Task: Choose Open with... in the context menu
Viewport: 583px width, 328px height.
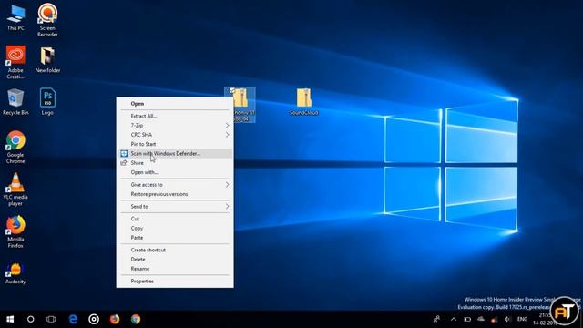Action: [175, 172]
